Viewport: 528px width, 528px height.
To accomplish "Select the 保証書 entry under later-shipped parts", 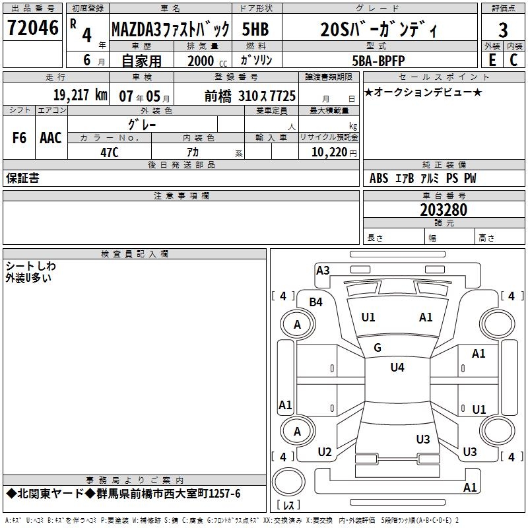I will [22, 178].
